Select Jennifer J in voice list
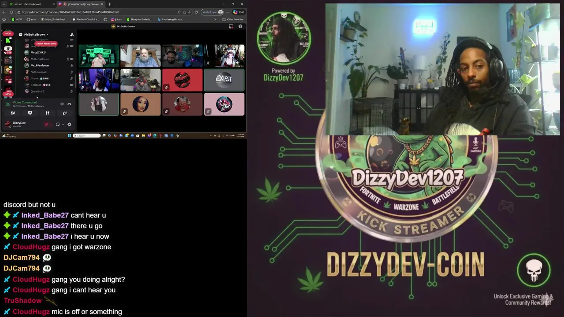 [37, 91]
